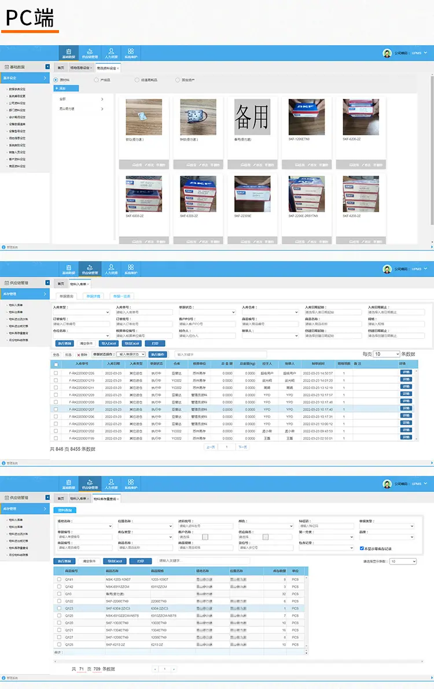
Task: Click 执行操作 button
Action: tap(158, 354)
